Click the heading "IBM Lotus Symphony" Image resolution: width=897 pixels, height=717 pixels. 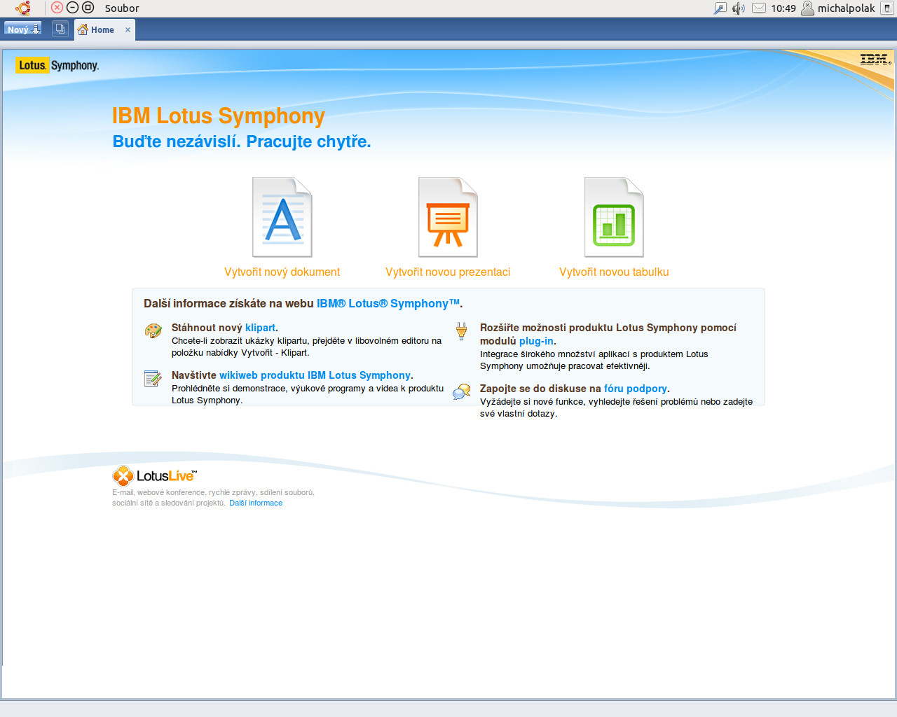coord(219,116)
